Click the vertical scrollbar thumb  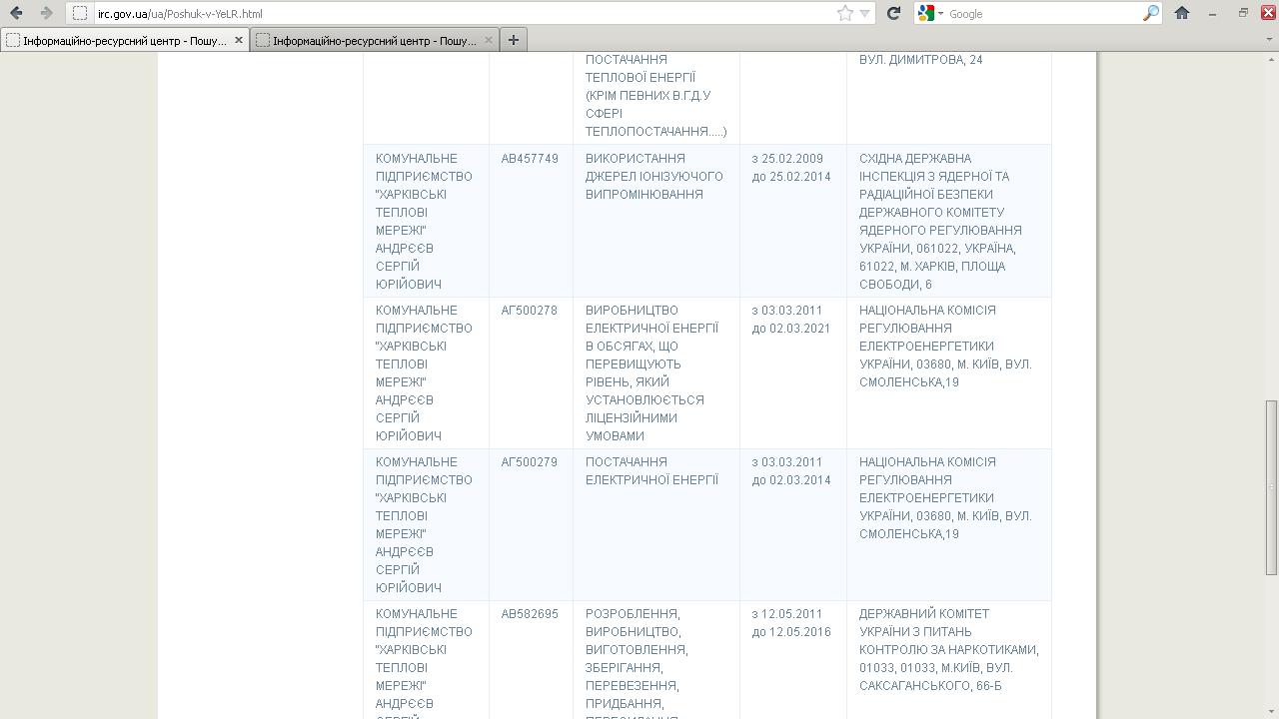click(1271, 487)
